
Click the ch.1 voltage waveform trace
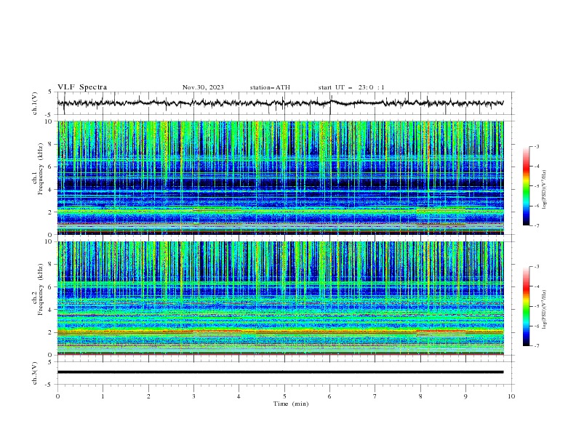(x=280, y=103)
